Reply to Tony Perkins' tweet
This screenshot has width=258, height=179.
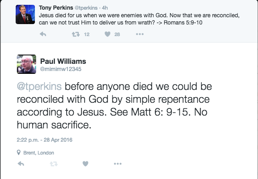[43, 35]
